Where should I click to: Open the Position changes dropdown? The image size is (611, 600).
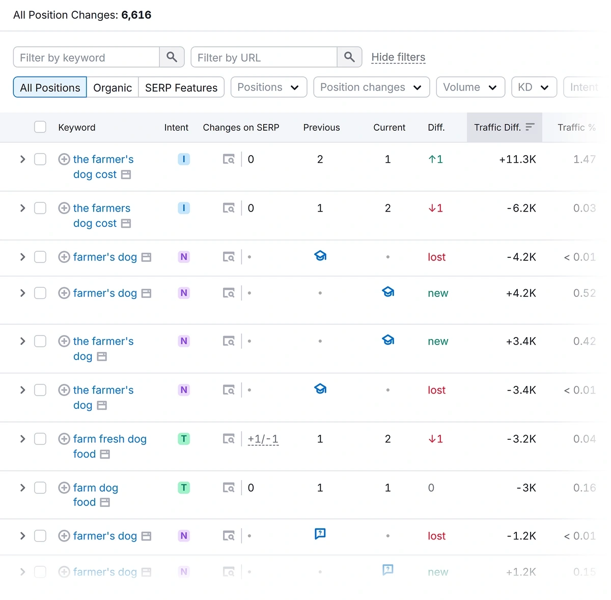372,87
